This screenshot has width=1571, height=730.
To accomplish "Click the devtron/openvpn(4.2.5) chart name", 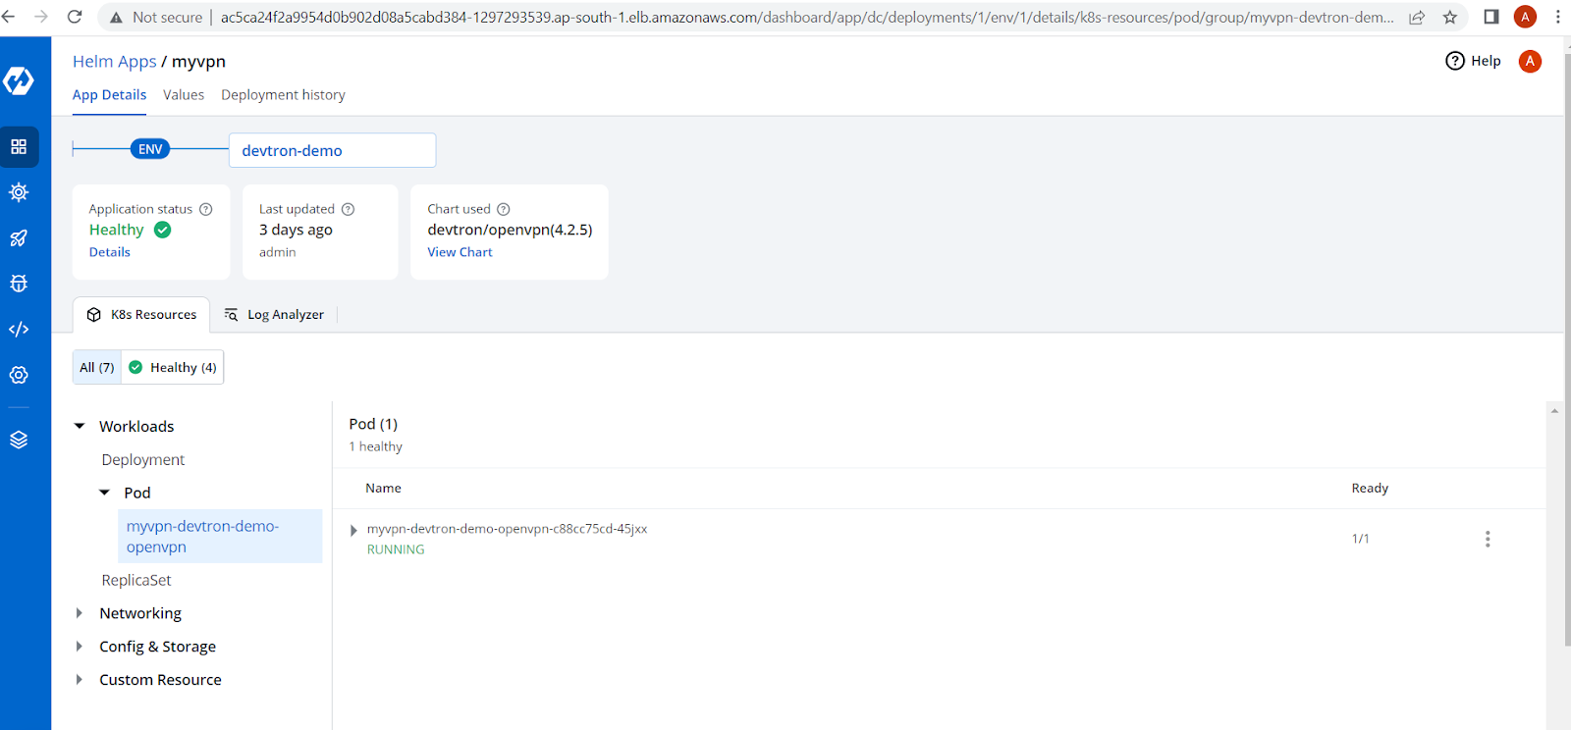I will click(510, 230).
